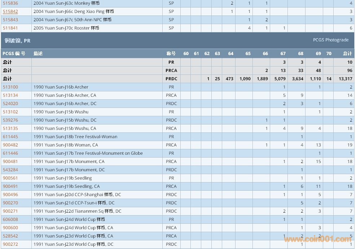Click the PCGS Photograde link

coord(330,40)
